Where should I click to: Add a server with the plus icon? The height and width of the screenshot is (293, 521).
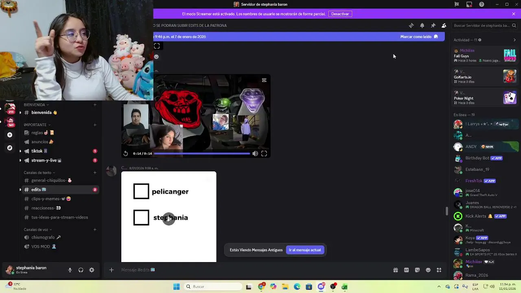[10, 135]
